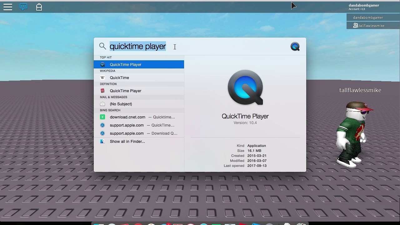The width and height of the screenshot is (400, 225).
Task: Click the large QuickTime Player preview icon
Action: pyautogui.click(x=245, y=87)
